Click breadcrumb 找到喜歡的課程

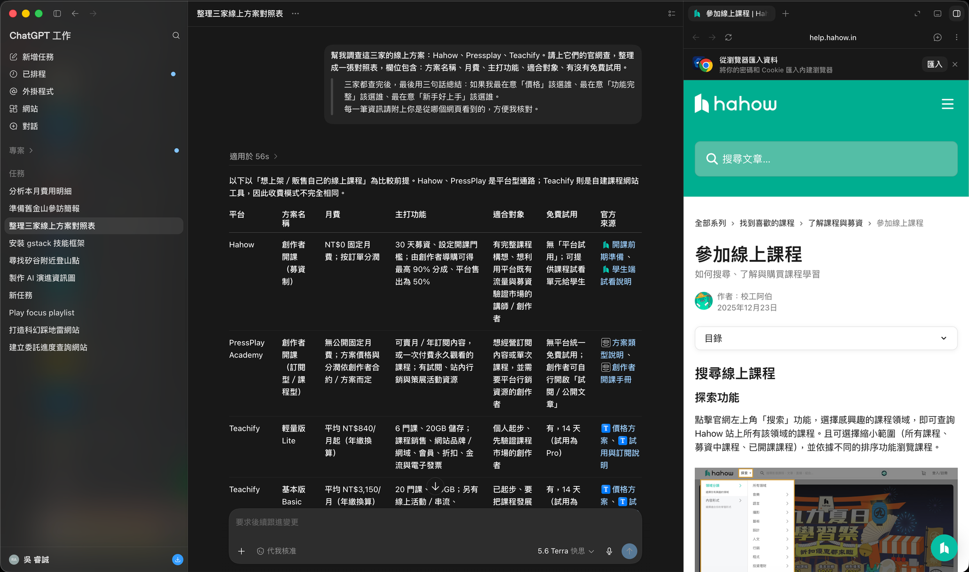click(767, 223)
